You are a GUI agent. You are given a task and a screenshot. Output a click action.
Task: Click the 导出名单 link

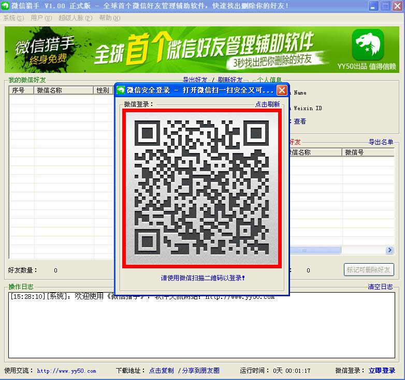point(381,142)
